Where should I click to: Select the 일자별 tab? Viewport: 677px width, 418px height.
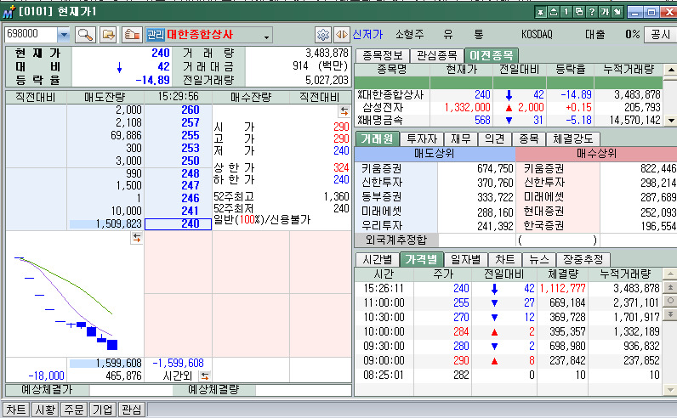coord(466,259)
